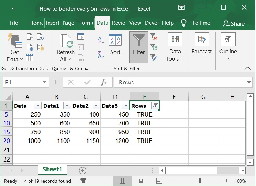Viewport: 256px width, 186px height.
Task: Click the 100% zoom level
Action: [240, 181]
